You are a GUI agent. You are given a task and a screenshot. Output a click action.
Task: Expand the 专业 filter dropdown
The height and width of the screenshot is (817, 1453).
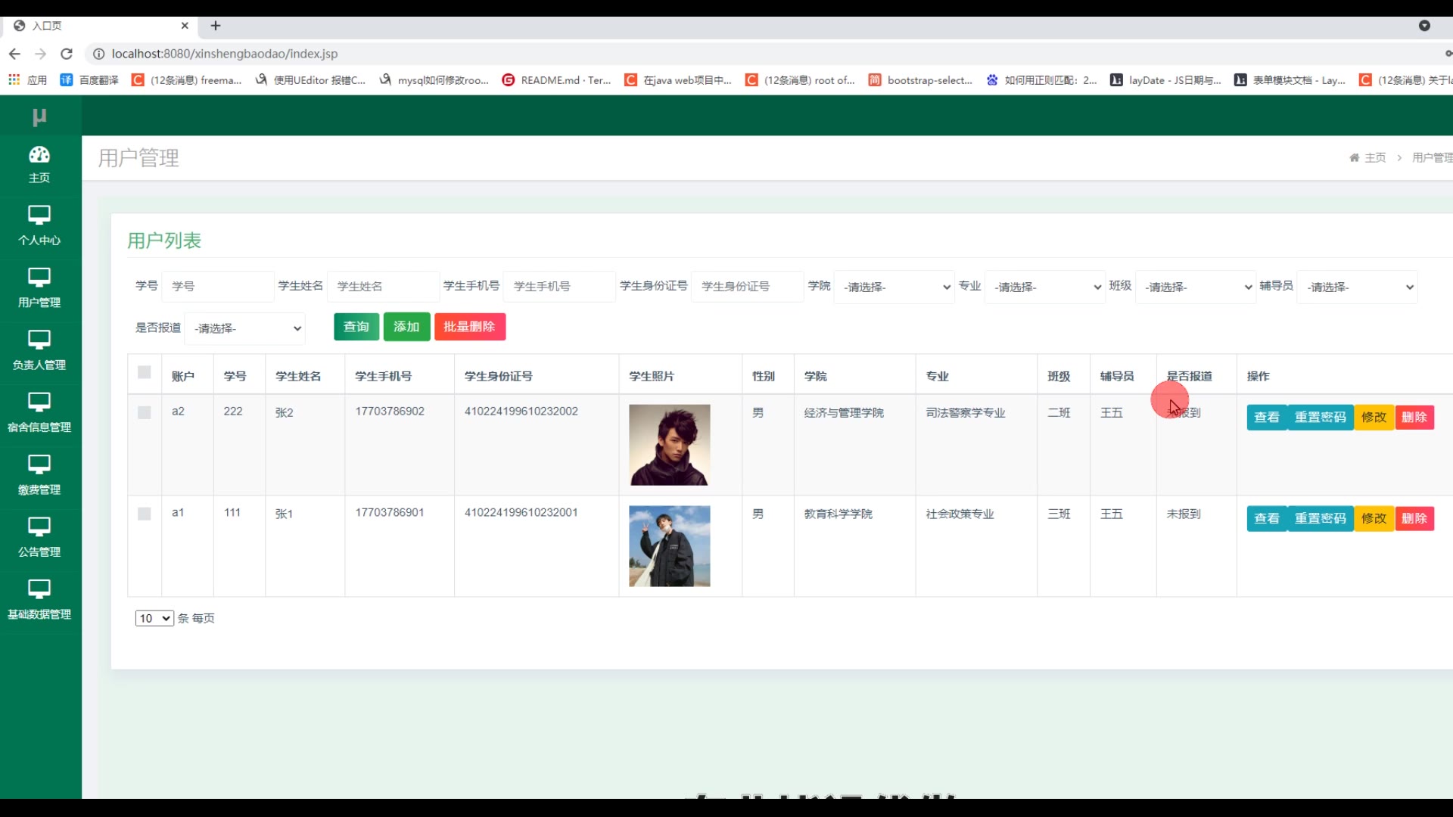pos(1044,287)
